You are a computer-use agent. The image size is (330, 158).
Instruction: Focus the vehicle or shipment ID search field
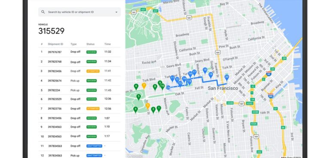coord(79,12)
